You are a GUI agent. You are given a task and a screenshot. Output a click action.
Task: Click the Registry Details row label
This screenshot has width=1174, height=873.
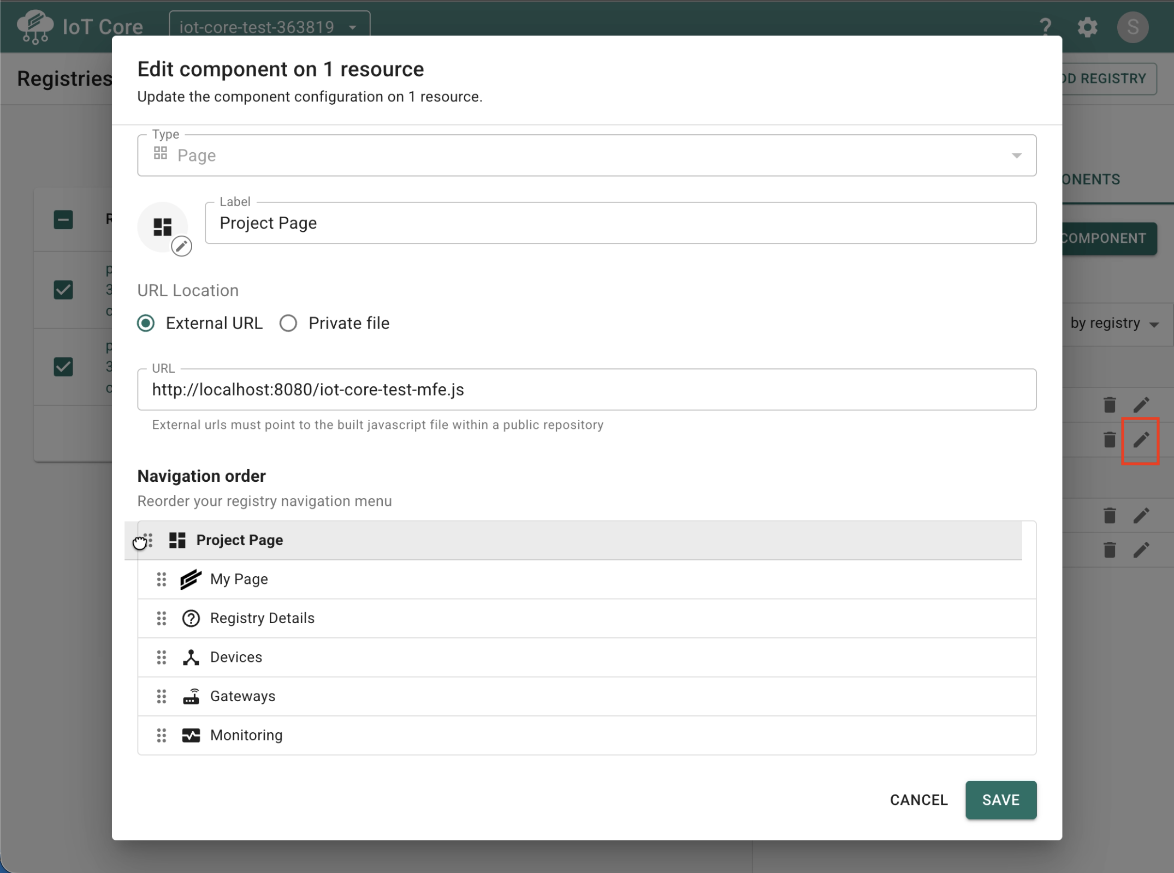262,618
